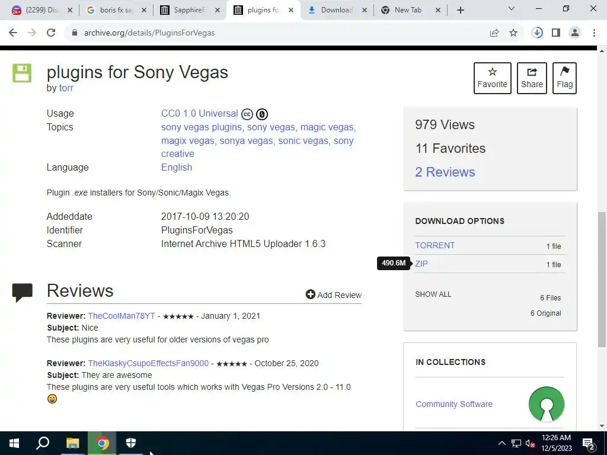
Task: Click the muted volume tray icon
Action: (x=530, y=443)
